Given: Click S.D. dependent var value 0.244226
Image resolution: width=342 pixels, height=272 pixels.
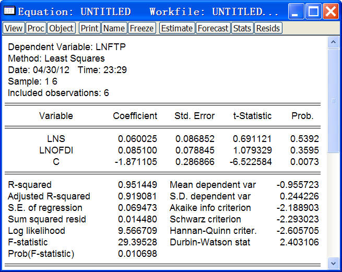Looking at the screenshot, I should click(x=299, y=196).
